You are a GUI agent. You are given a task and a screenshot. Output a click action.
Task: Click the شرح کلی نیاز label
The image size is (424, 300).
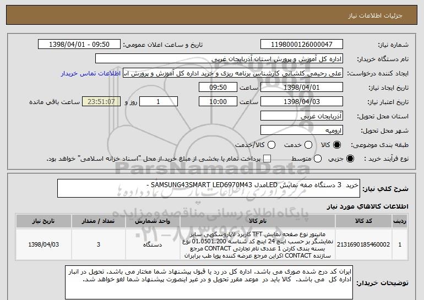pos(385,189)
